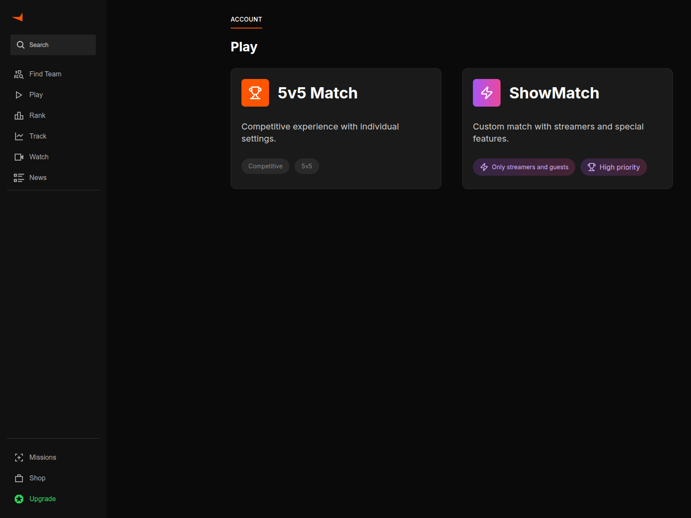Screen dimensions: 691x518
Task: Click the 5v5 tag
Action: [307, 166]
